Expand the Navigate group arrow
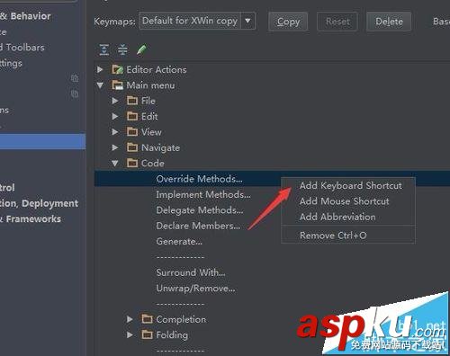Image resolution: width=450 pixels, height=356 pixels. (115, 147)
